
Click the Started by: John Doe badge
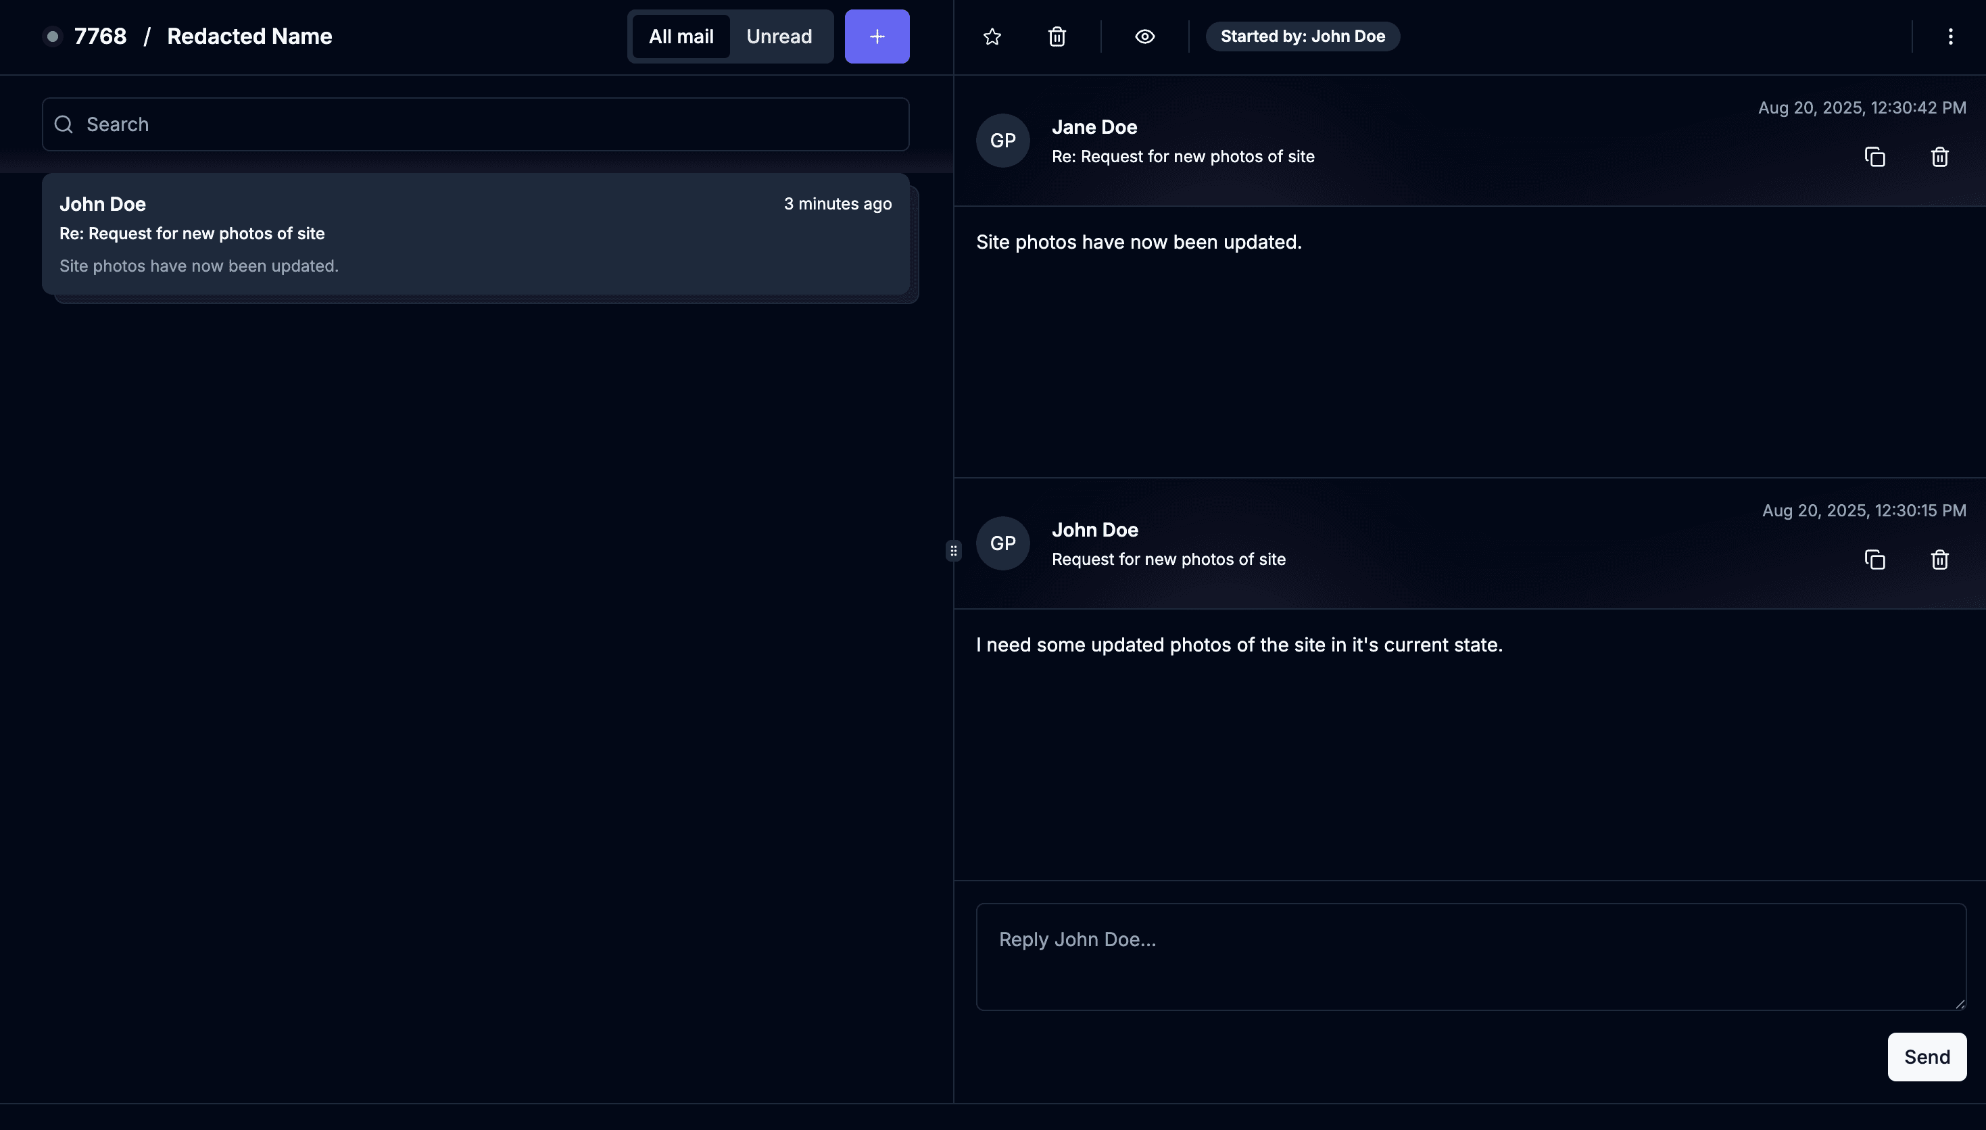1303,36
